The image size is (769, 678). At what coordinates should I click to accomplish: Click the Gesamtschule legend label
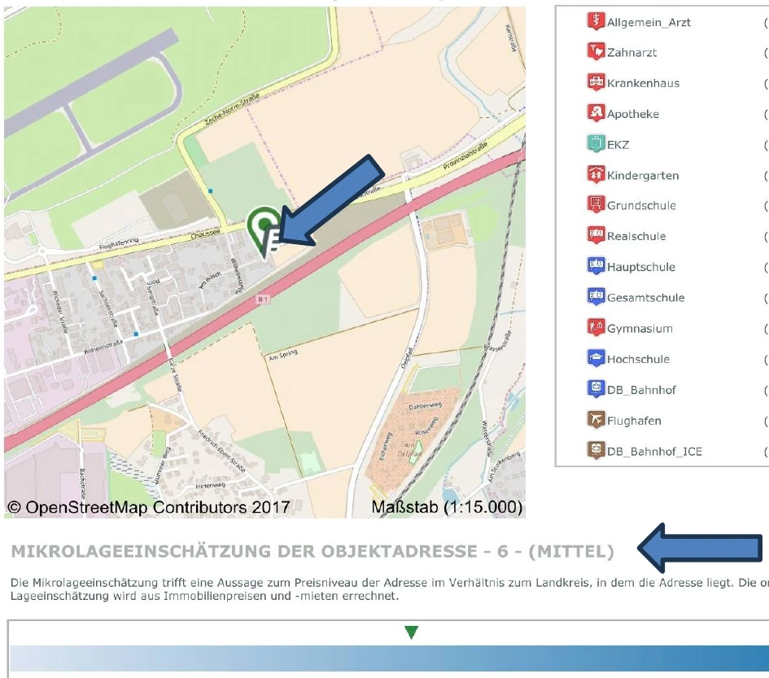click(645, 298)
